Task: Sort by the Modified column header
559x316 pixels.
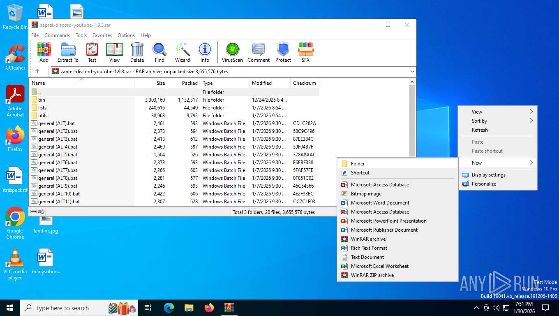Action: tap(270, 83)
